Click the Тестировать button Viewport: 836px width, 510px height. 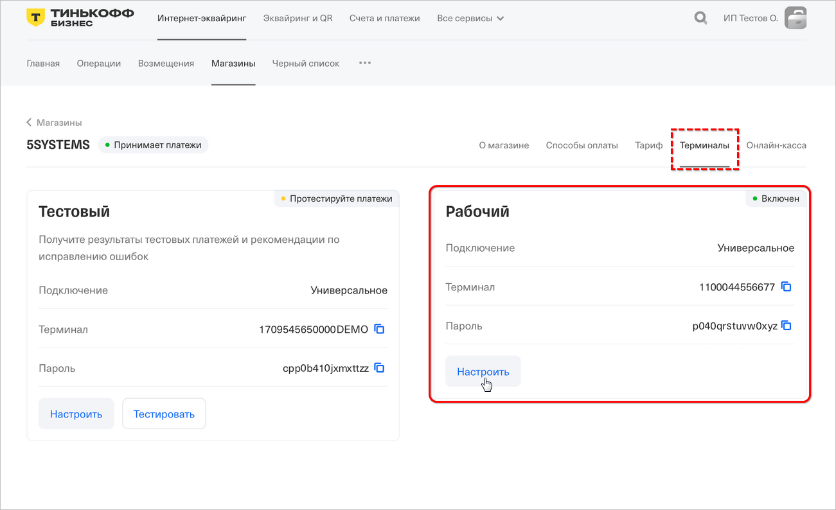(164, 414)
